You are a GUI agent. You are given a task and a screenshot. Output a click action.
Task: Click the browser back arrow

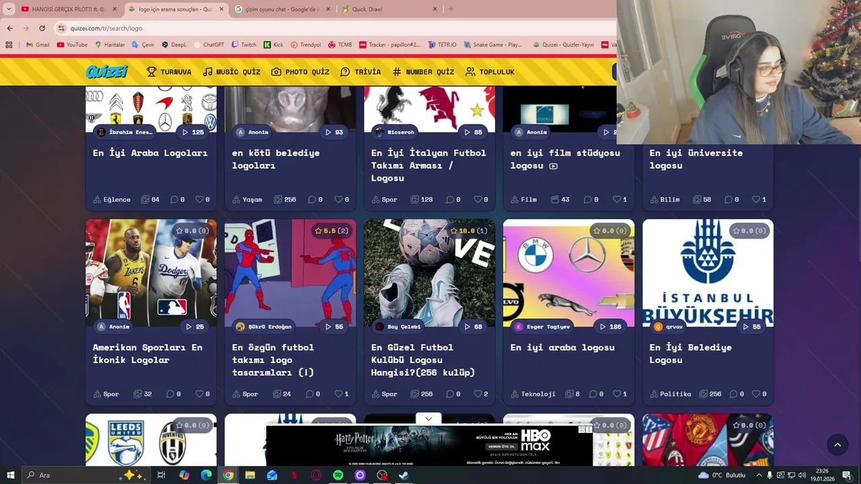[9, 28]
